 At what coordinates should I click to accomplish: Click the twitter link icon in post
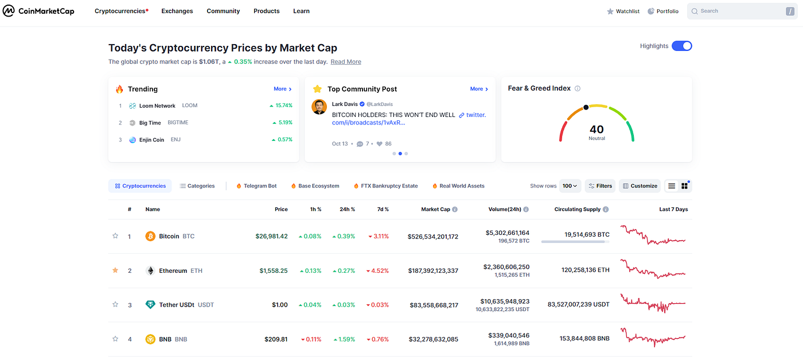click(461, 115)
